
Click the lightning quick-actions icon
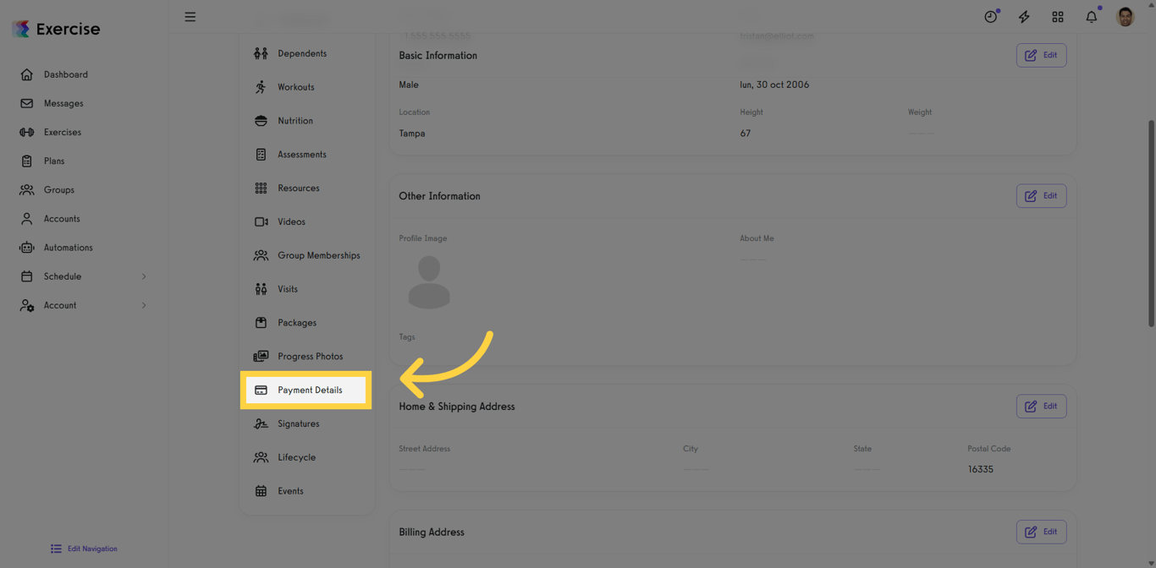1024,16
